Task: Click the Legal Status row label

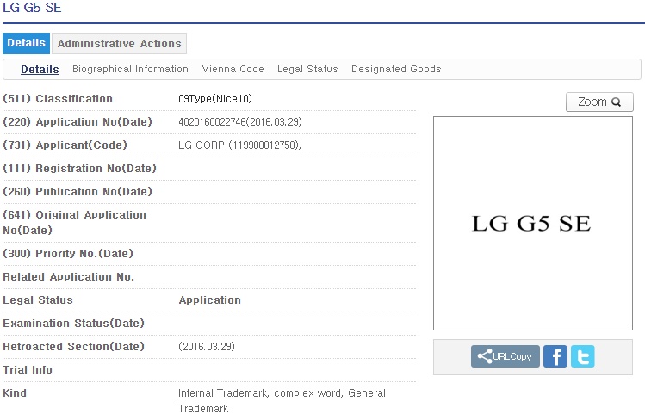Action: 38,300
